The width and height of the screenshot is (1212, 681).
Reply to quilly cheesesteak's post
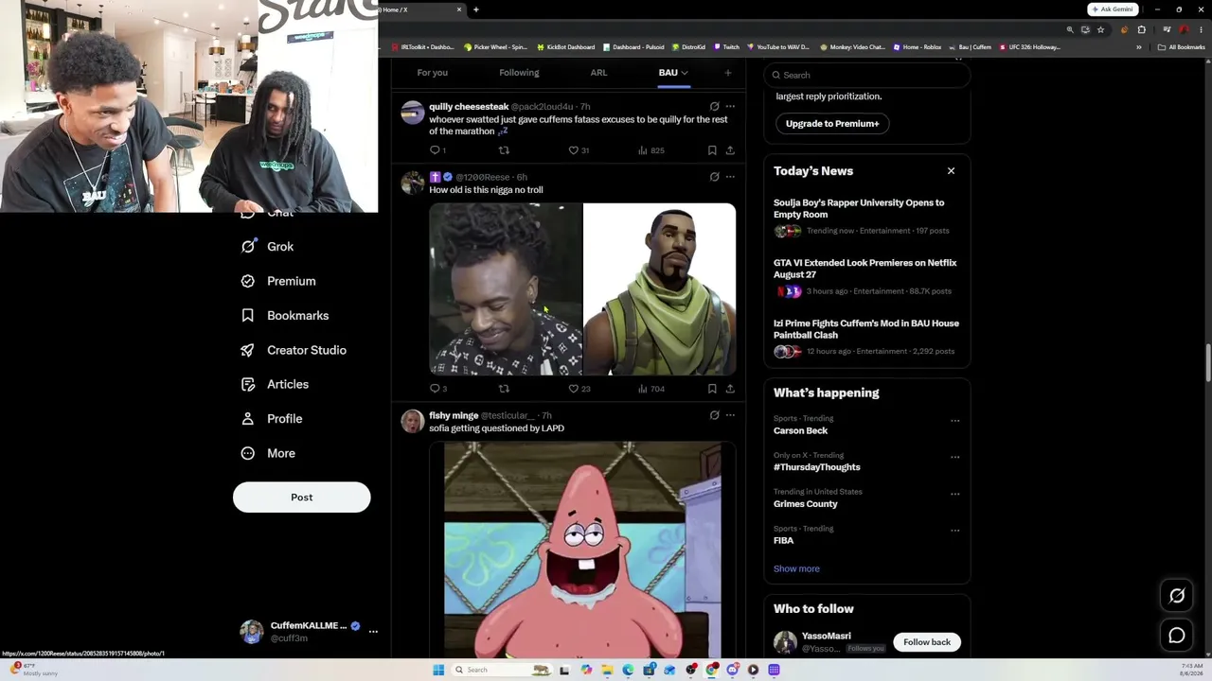click(436, 150)
